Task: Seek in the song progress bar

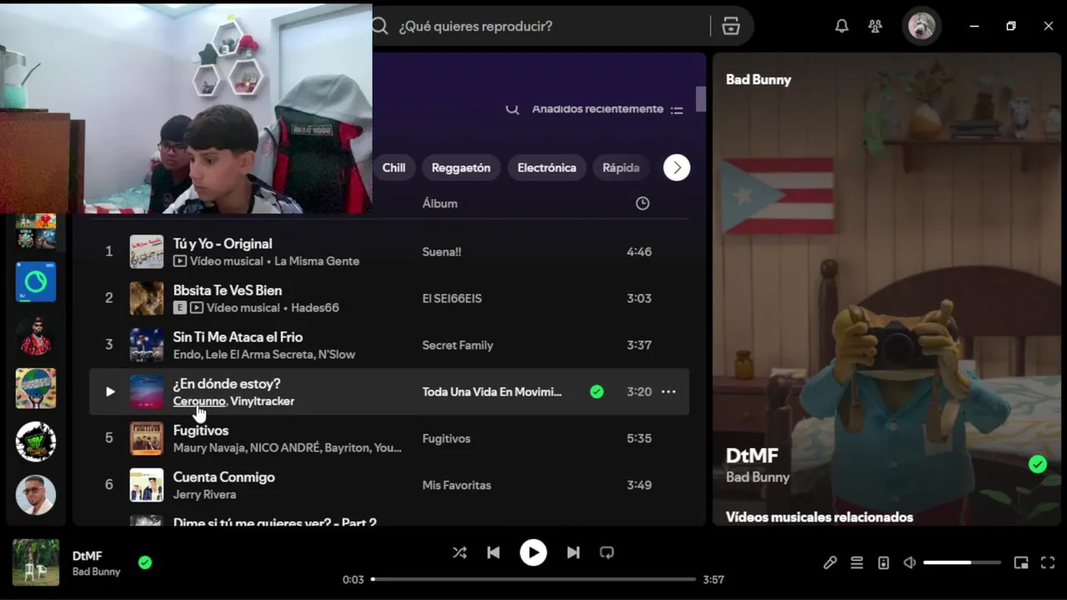Action: pyautogui.click(x=533, y=579)
